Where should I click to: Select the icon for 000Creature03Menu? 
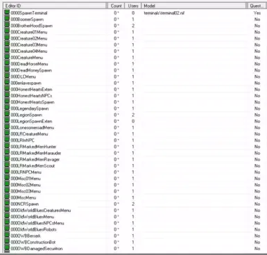click(7, 44)
